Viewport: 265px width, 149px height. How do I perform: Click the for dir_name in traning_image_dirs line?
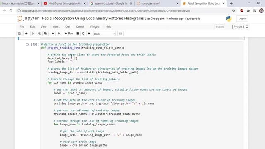pos(75,83)
